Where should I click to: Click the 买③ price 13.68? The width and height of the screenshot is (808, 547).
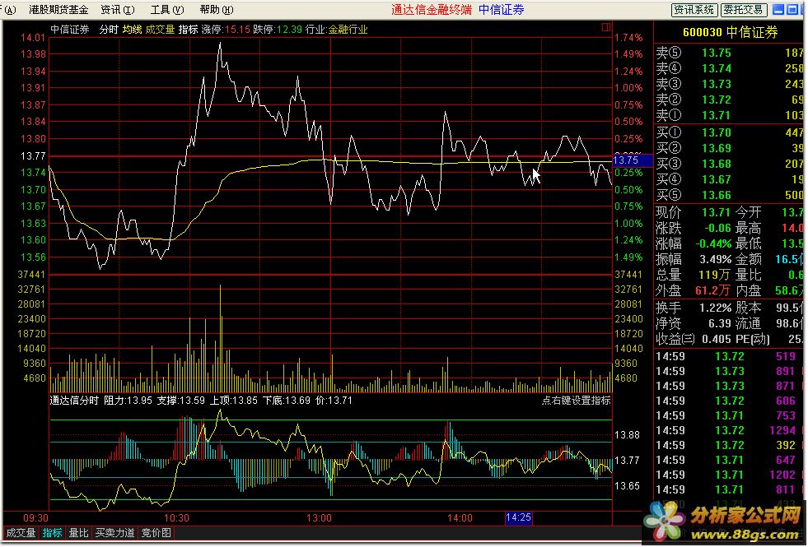coord(717,165)
